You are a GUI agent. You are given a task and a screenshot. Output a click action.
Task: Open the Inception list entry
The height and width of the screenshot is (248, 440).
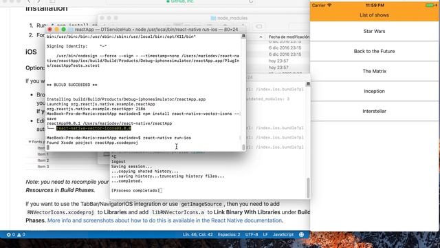(374, 91)
